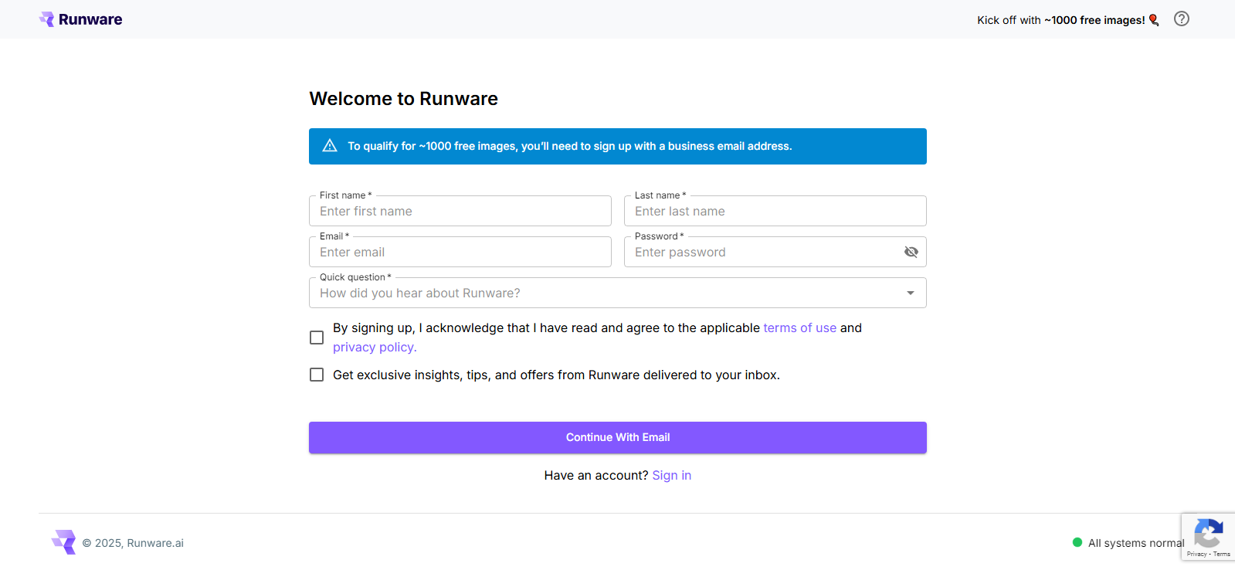Click the Runware footer logo
This screenshot has height=570, width=1235.
click(x=63, y=542)
